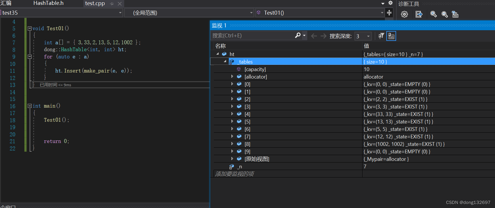This screenshot has height=208, width=495.
Task: Open the test35 project scope dropdown
Action: 120,13
